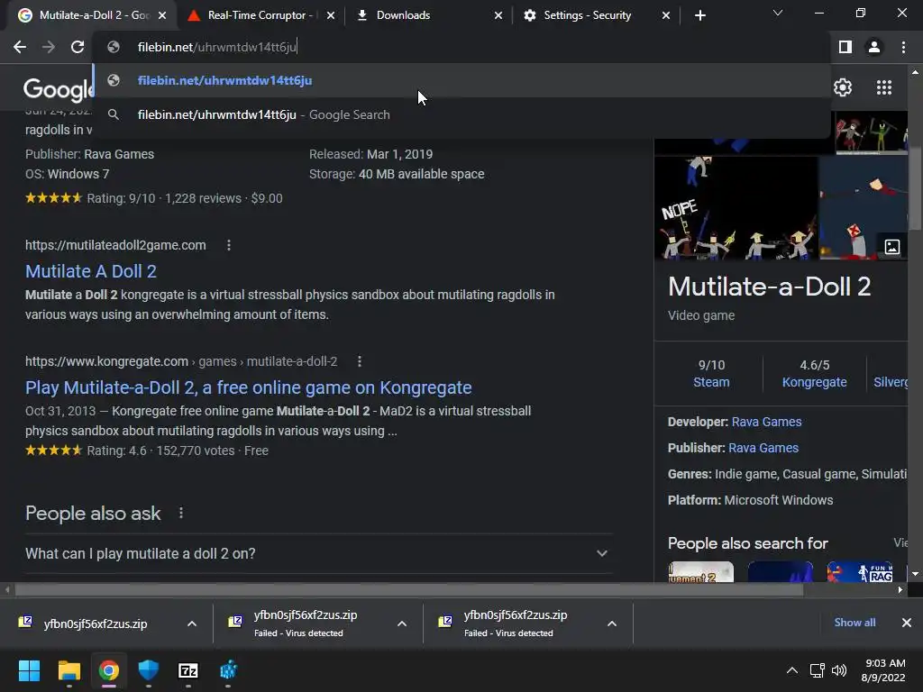Choose the filebin.net/uhrwmtdw14tt6ju URL suggestion
Image resolution: width=923 pixels, height=692 pixels.
[462, 80]
